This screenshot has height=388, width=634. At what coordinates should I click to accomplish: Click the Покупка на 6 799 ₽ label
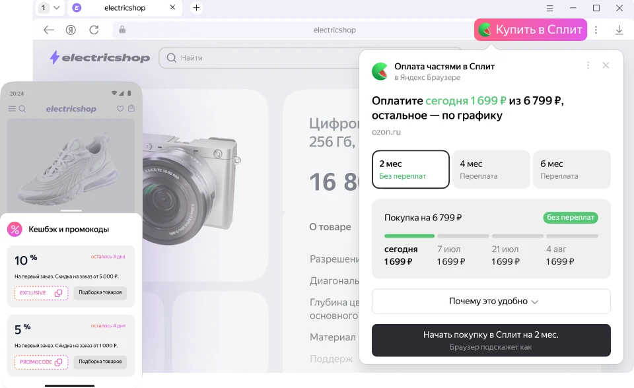click(423, 218)
